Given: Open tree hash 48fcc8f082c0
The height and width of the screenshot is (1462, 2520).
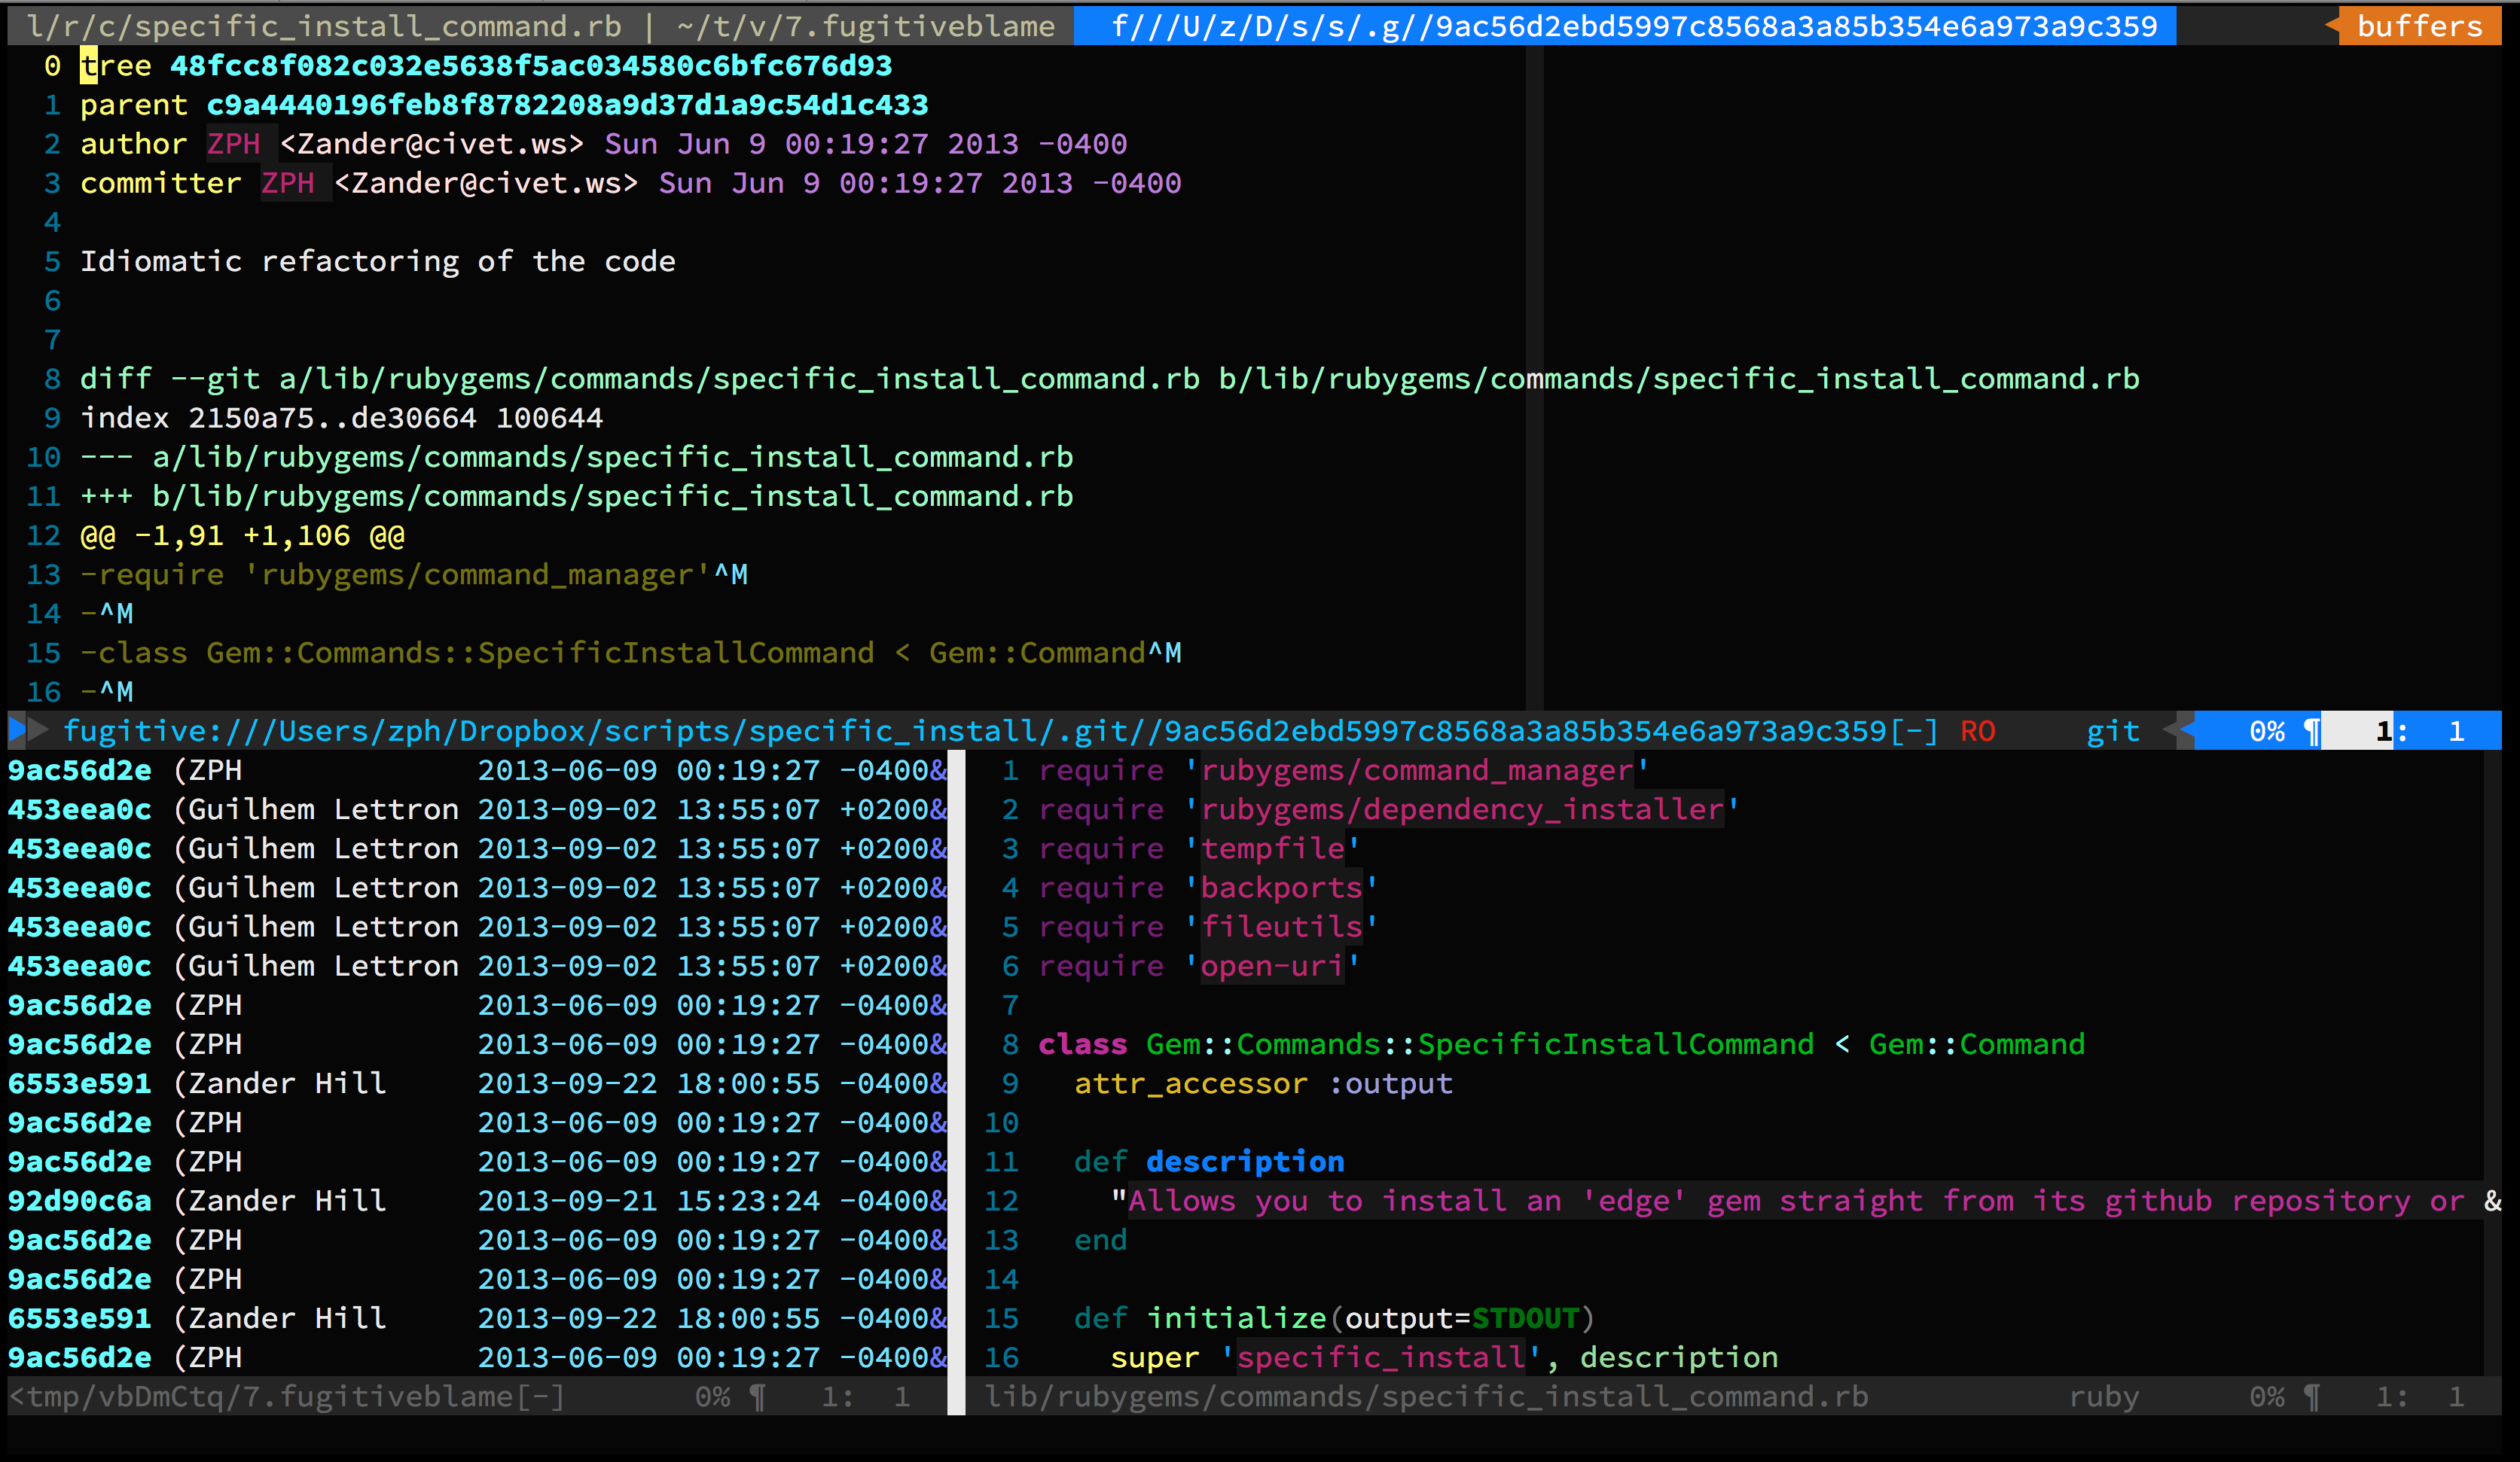Looking at the screenshot, I should 531,66.
